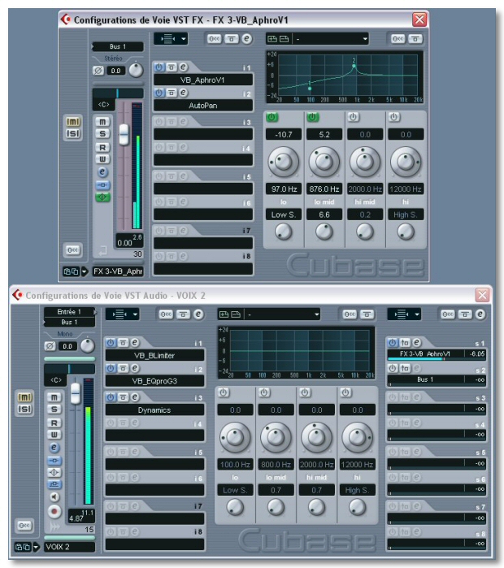Viewport: 504px width, 568px height.
Task: Activate send s2 Bus 1 power button
Action: pyautogui.click(x=393, y=368)
